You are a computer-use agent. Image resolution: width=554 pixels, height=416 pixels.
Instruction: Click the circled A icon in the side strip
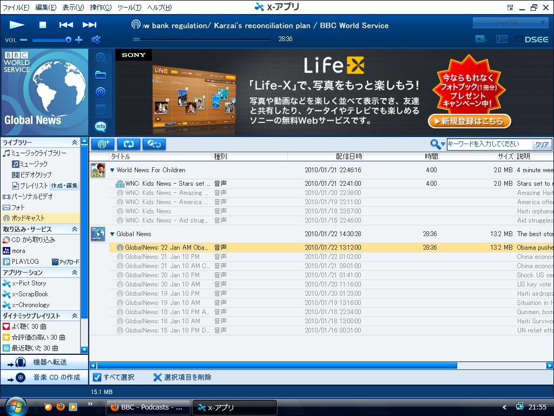(x=101, y=57)
